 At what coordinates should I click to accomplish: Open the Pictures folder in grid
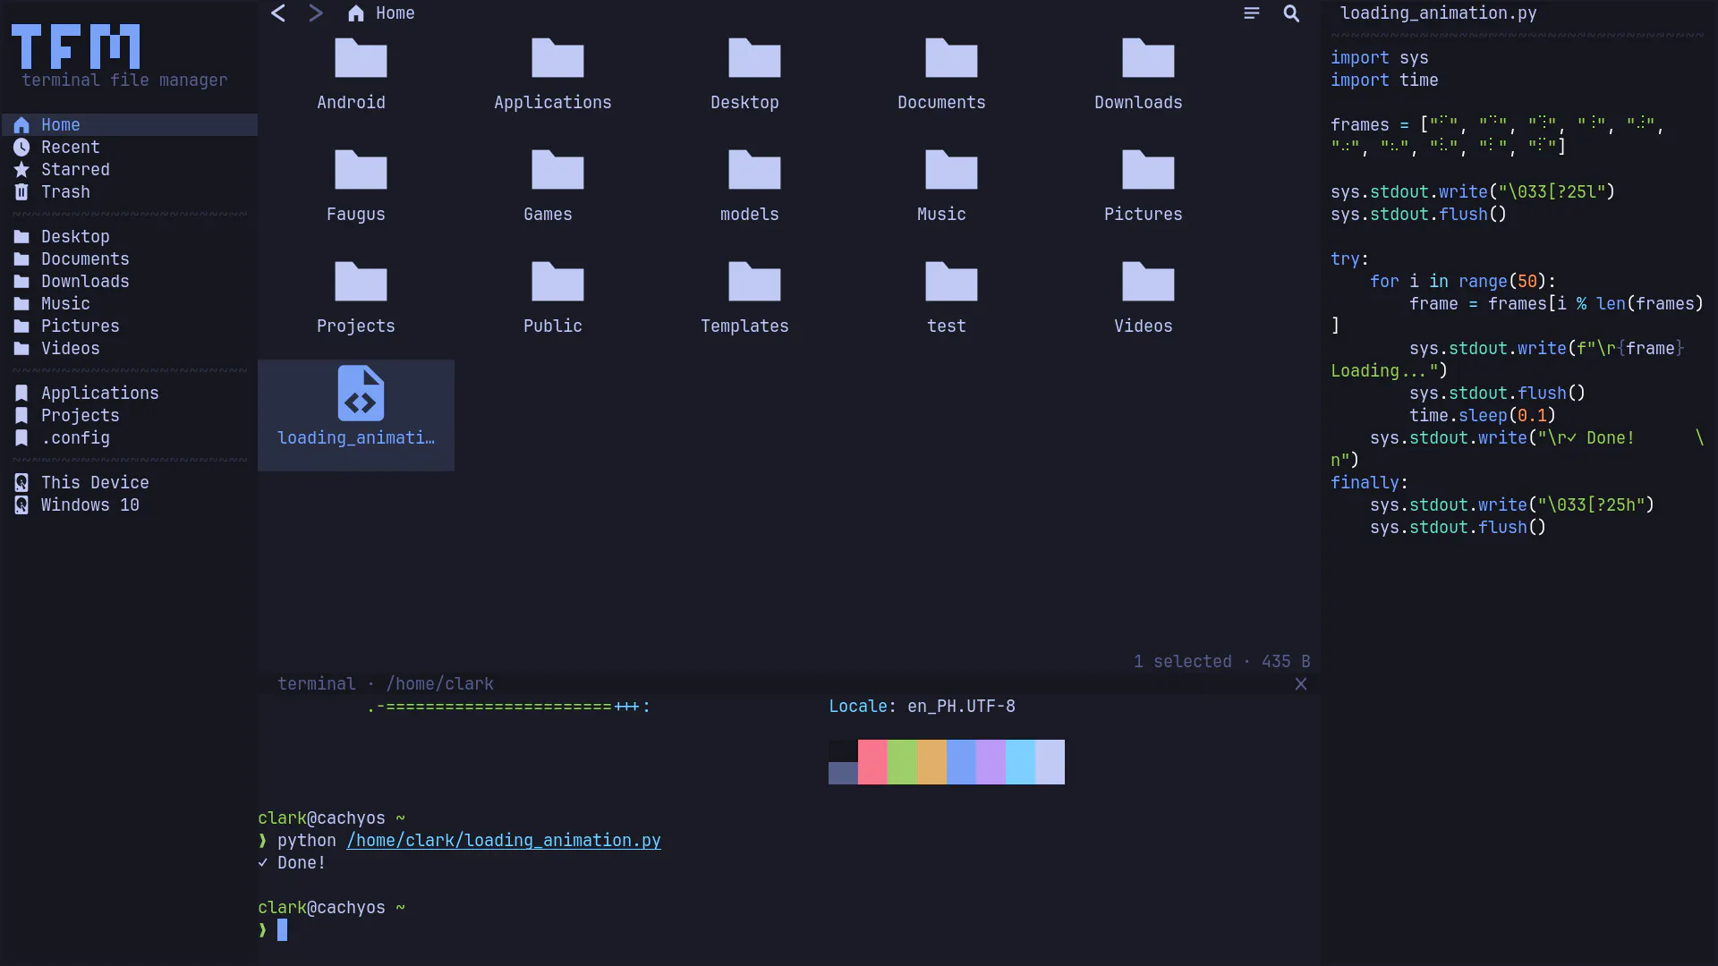pos(1144,188)
